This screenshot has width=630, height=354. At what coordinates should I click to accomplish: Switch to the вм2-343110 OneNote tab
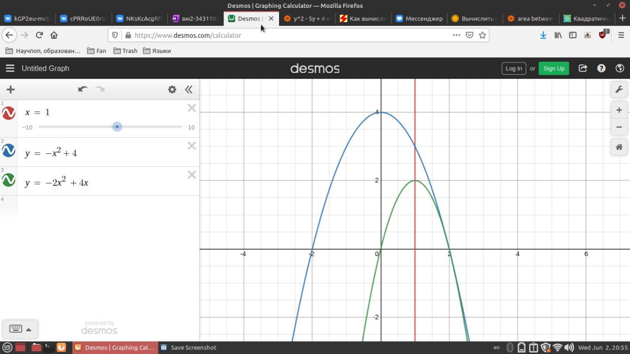(196, 19)
